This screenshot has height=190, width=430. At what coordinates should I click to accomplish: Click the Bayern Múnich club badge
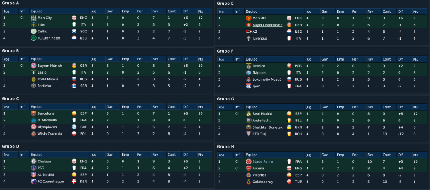point(34,66)
